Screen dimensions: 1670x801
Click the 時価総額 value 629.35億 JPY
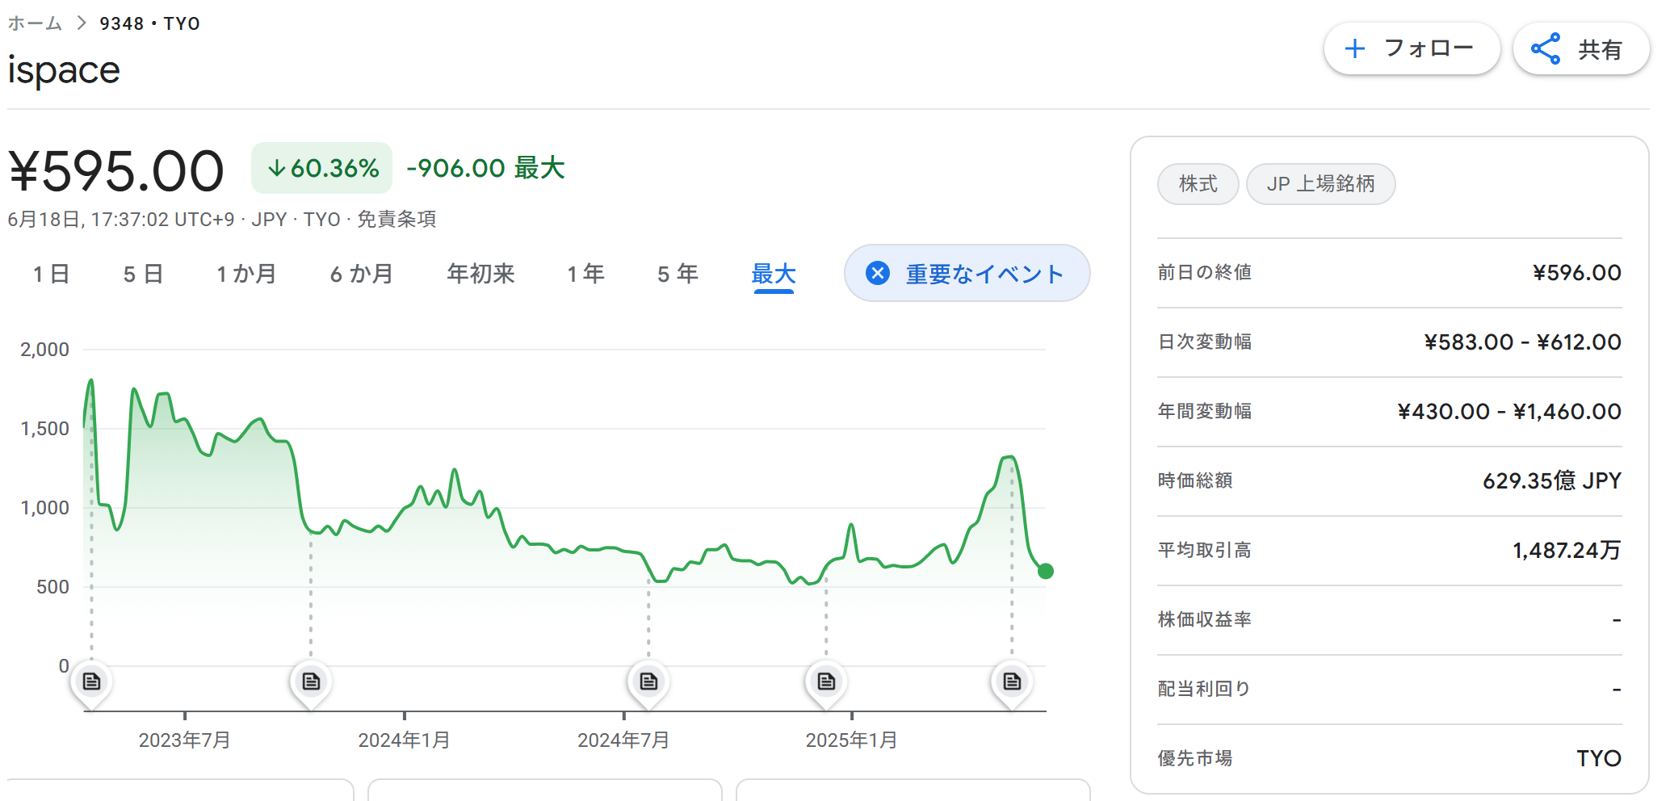tap(1551, 481)
